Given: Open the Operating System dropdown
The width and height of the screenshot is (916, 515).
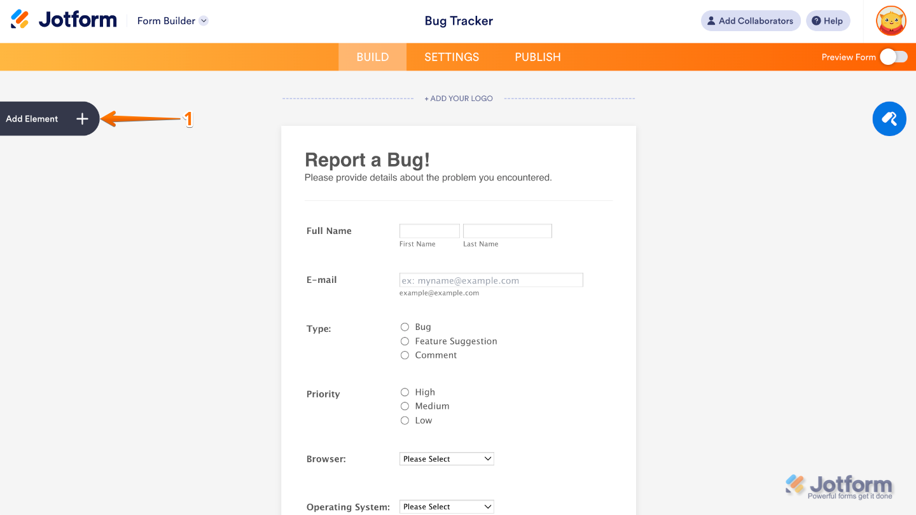Looking at the screenshot, I should (x=446, y=506).
